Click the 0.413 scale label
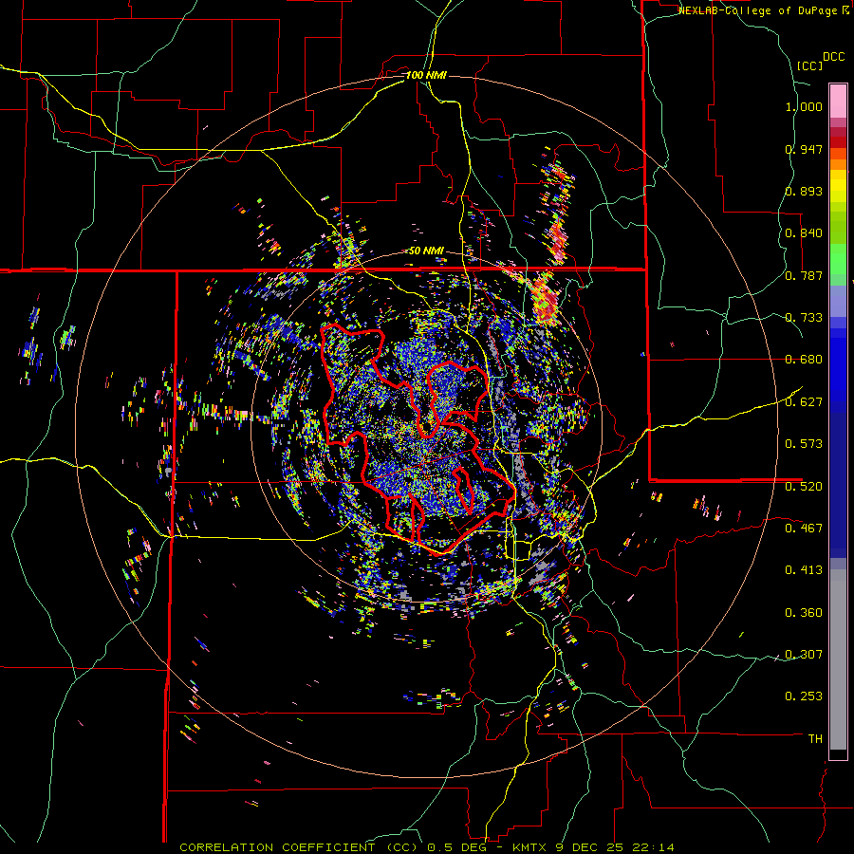The image size is (854, 854). coord(804,570)
